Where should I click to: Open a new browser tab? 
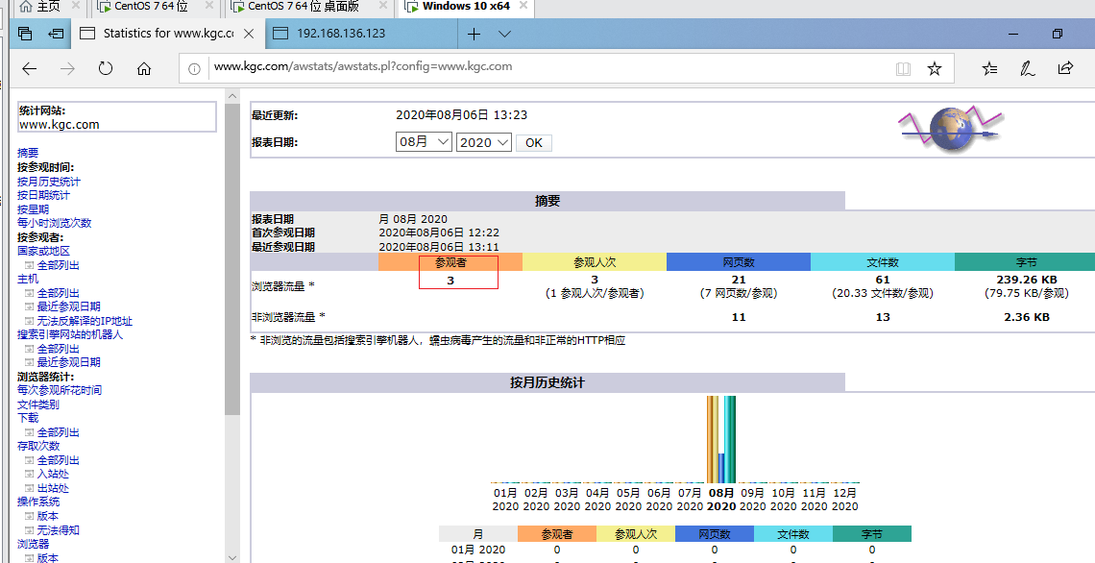pyautogui.click(x=474, y=32)
